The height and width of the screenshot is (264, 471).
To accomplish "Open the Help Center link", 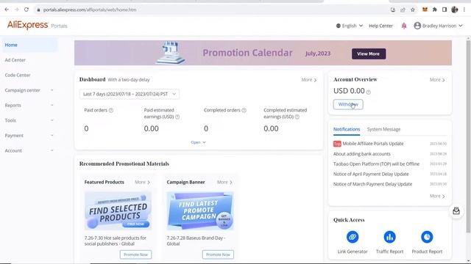I will pyautogui.click(x=380, y=26).
